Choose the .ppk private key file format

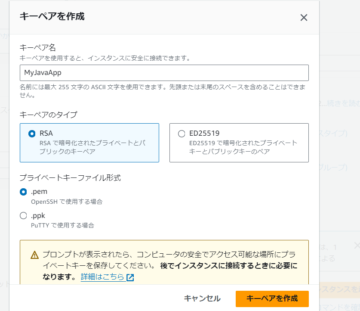point(24,215)
